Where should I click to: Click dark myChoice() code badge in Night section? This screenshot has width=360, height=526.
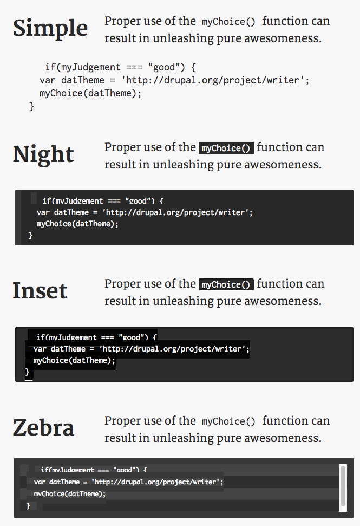(226, 148)
